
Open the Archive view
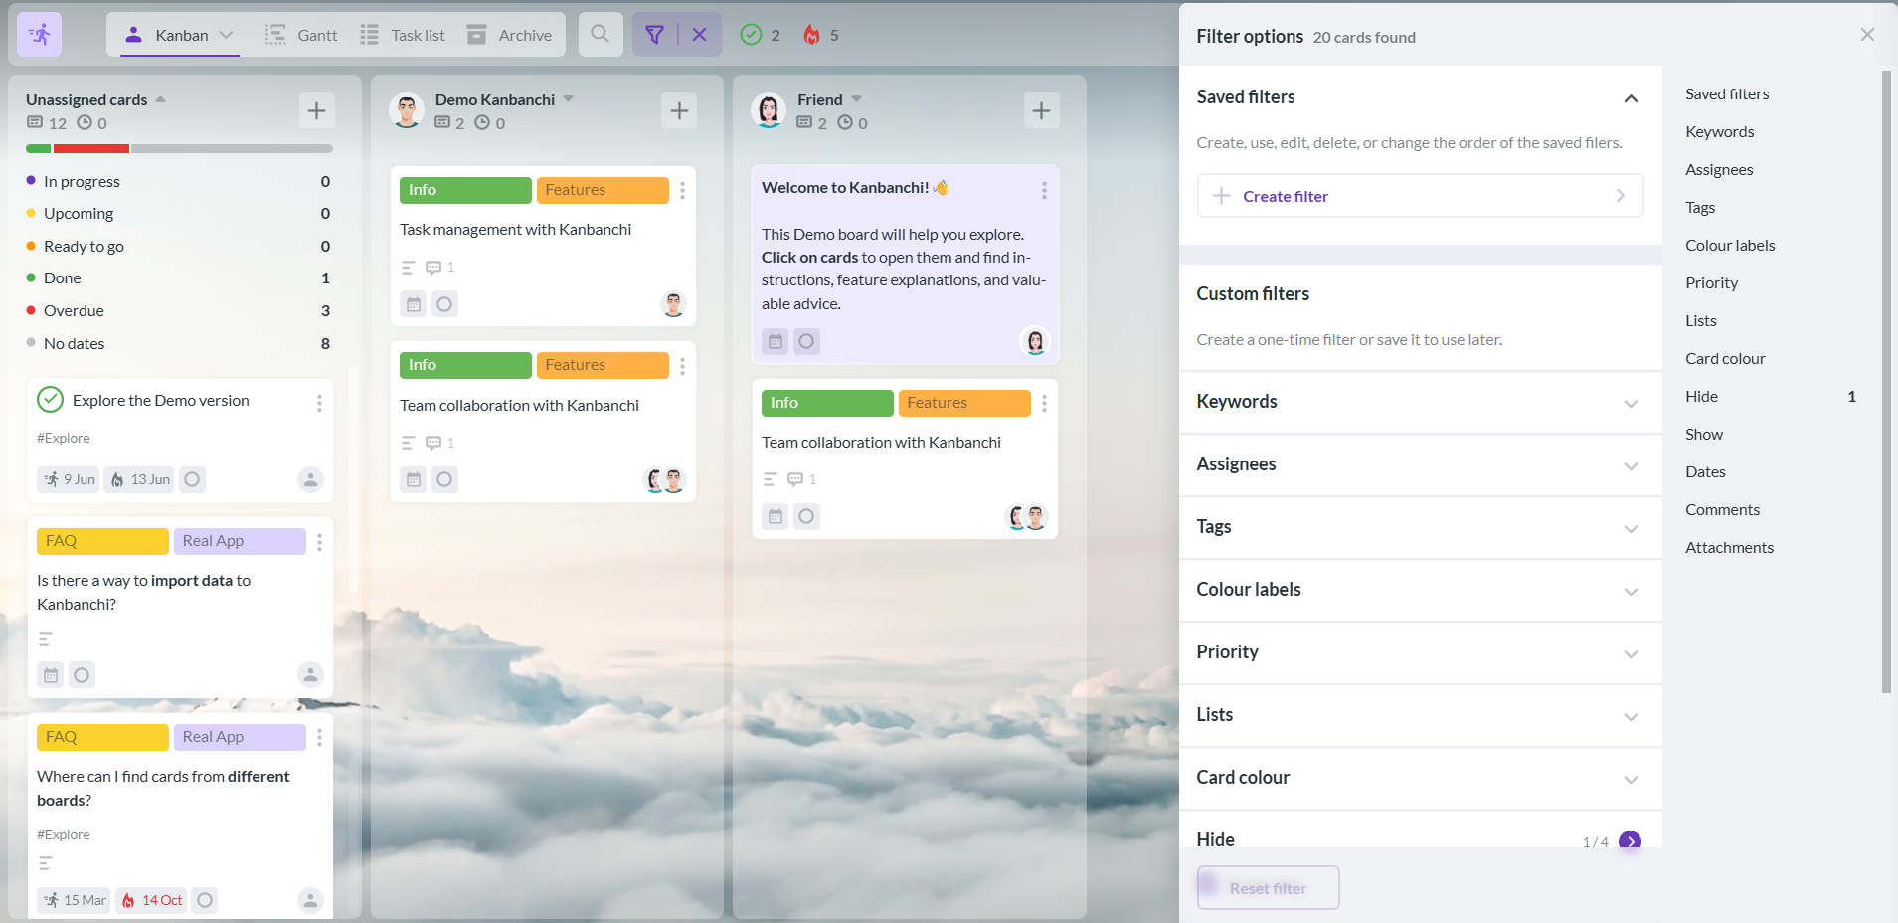[510, 35]
